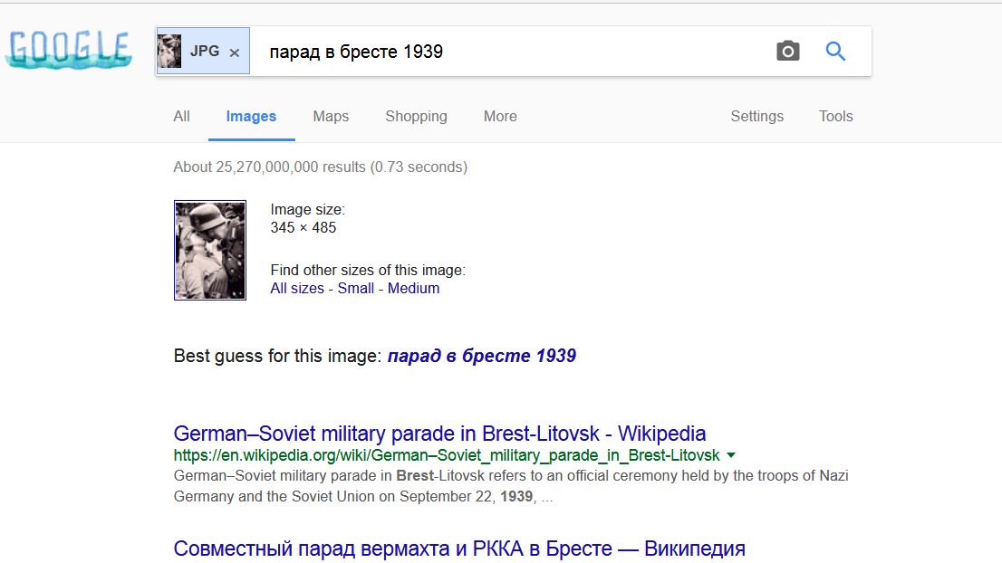Open the Tools menu
Image resolution: width=1002 pixels, height=563 pixels.
tap(835, 117)
